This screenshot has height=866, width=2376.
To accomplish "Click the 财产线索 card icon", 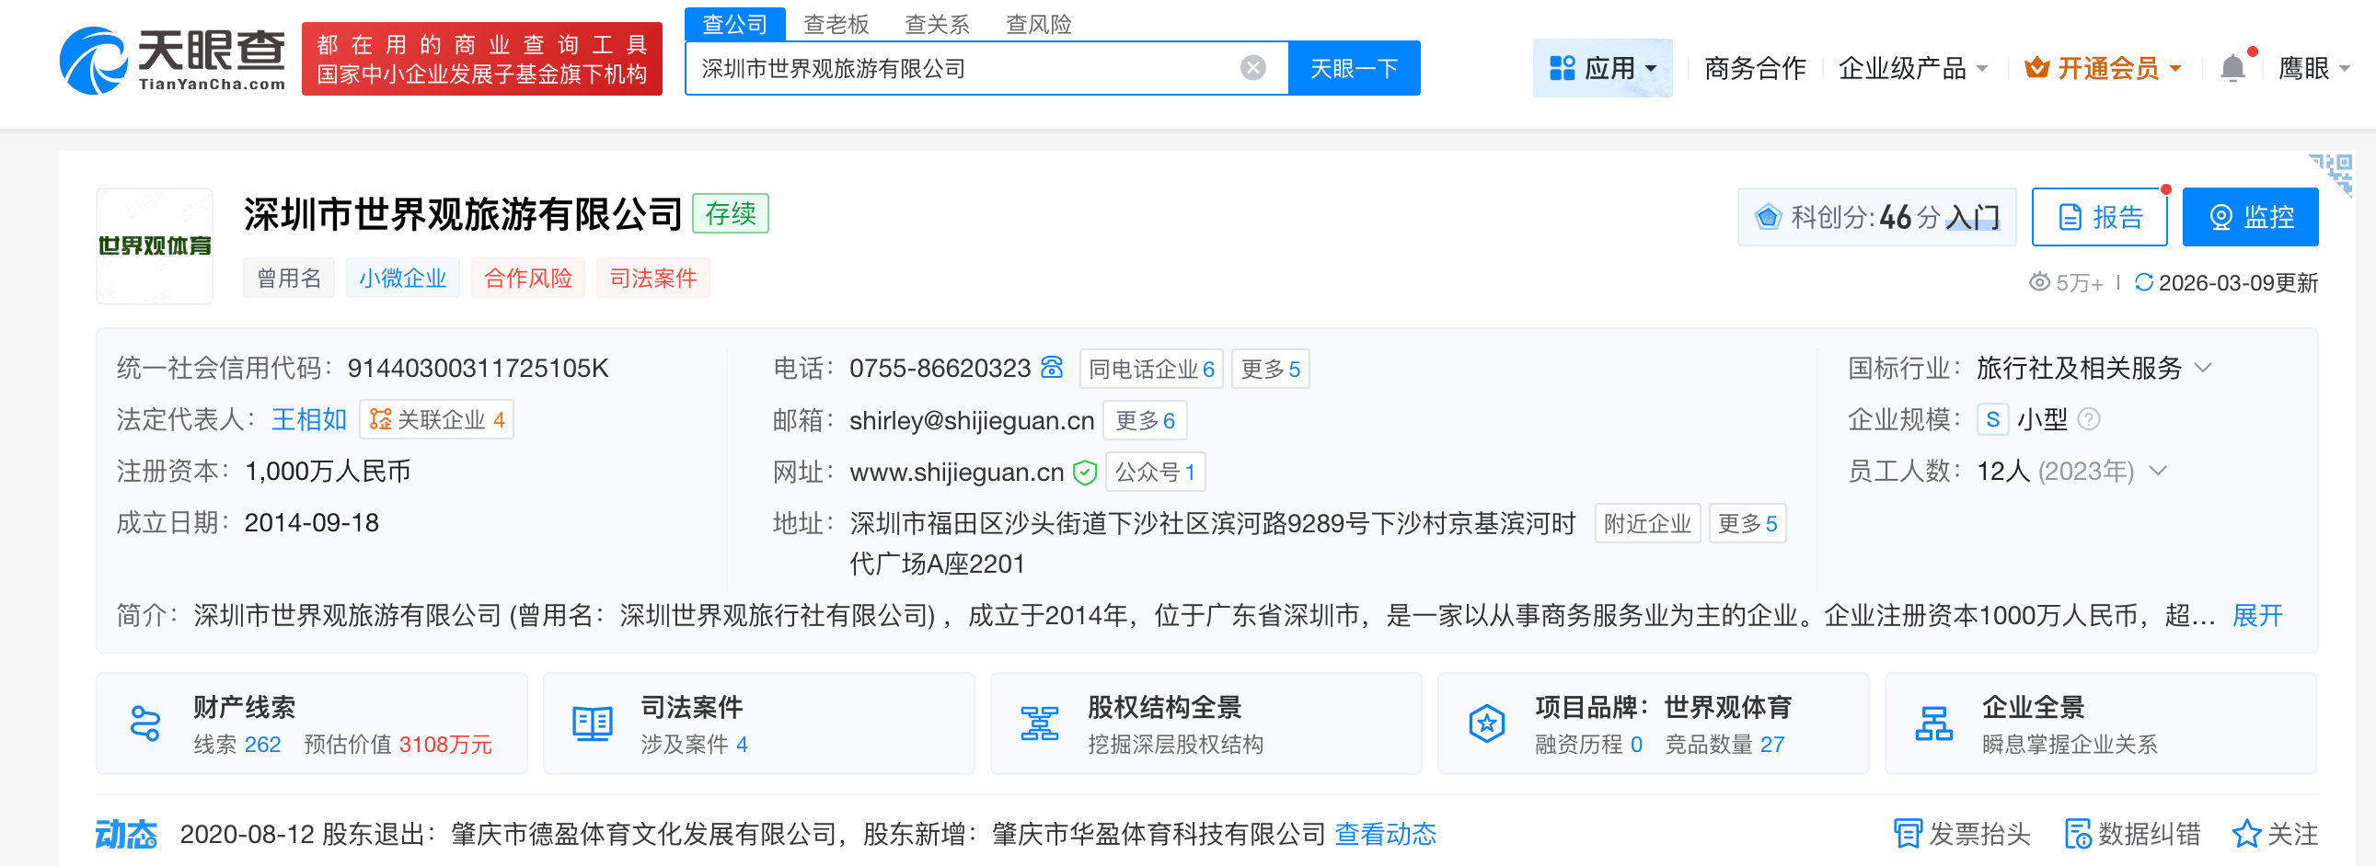I will pyautogui.click(x=145, y=724).
